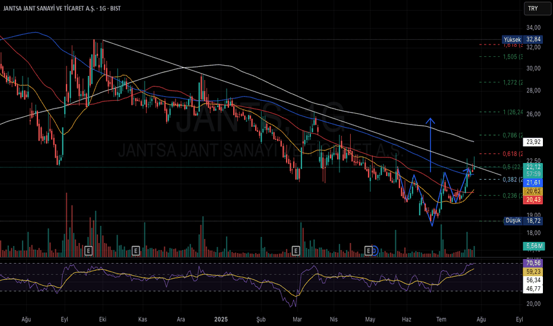Open the earnings E marker above Mar
This screenshot has width=553, height=326.
click(295, 251)
